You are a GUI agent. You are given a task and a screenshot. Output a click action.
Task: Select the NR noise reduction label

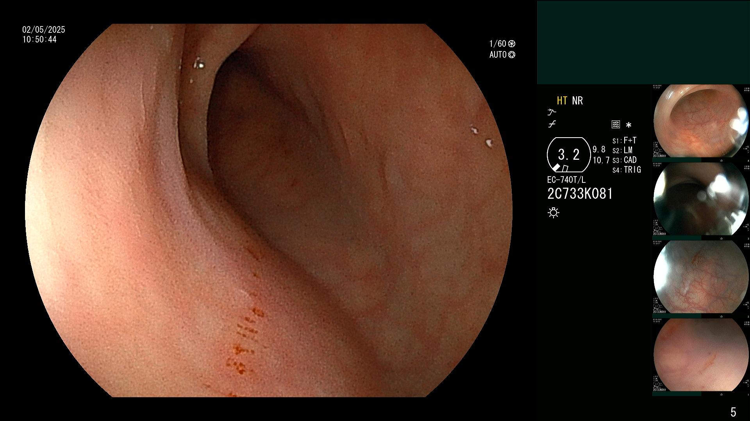coord(577,101)
